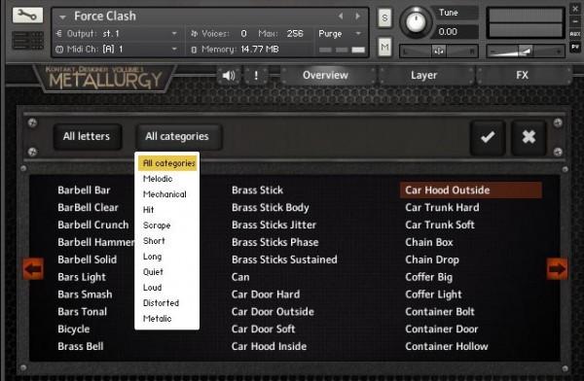
Task: Expand the instrument name dropdown triangle
Action: (62, 17)
